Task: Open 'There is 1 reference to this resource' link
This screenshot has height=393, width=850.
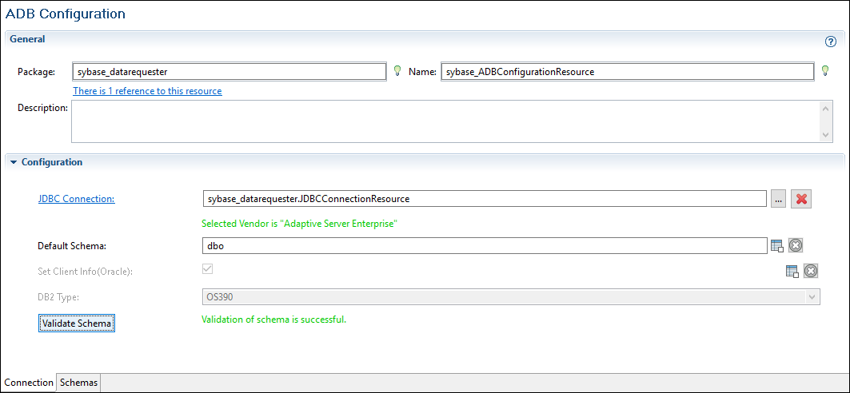Action: point(147,91)
